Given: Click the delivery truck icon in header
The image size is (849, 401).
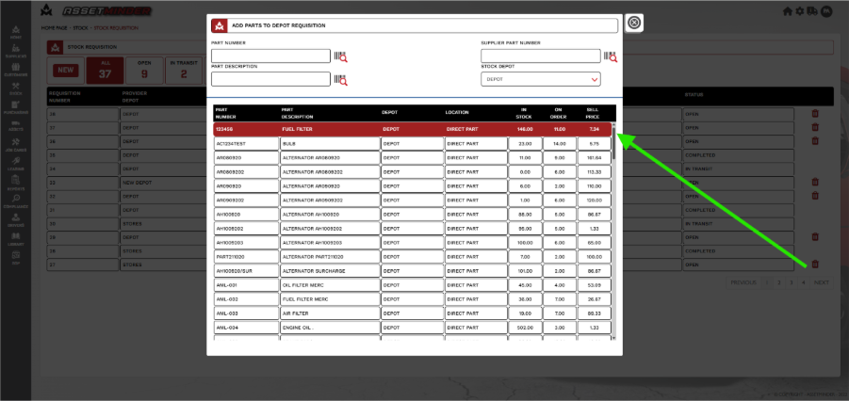Looking at the screenshot, I should tap(812, 10).
